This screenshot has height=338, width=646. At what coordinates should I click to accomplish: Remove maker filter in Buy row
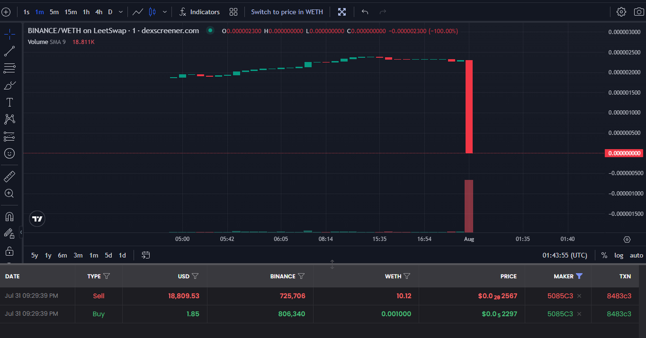[579, 314]
